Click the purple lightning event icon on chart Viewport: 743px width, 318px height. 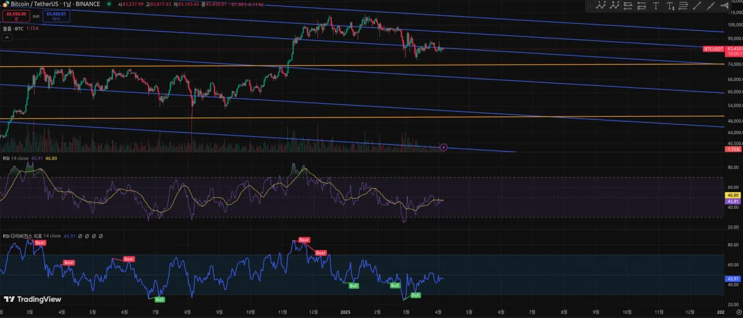click(x=444, y=147)
